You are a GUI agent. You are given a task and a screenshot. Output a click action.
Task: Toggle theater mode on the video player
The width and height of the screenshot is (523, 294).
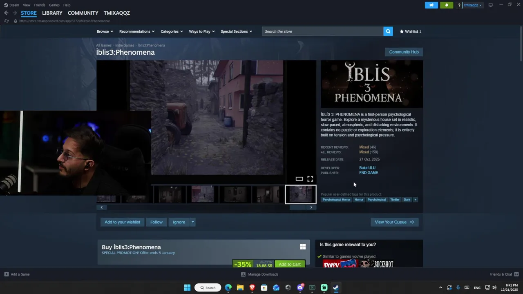tap(299, 179)
